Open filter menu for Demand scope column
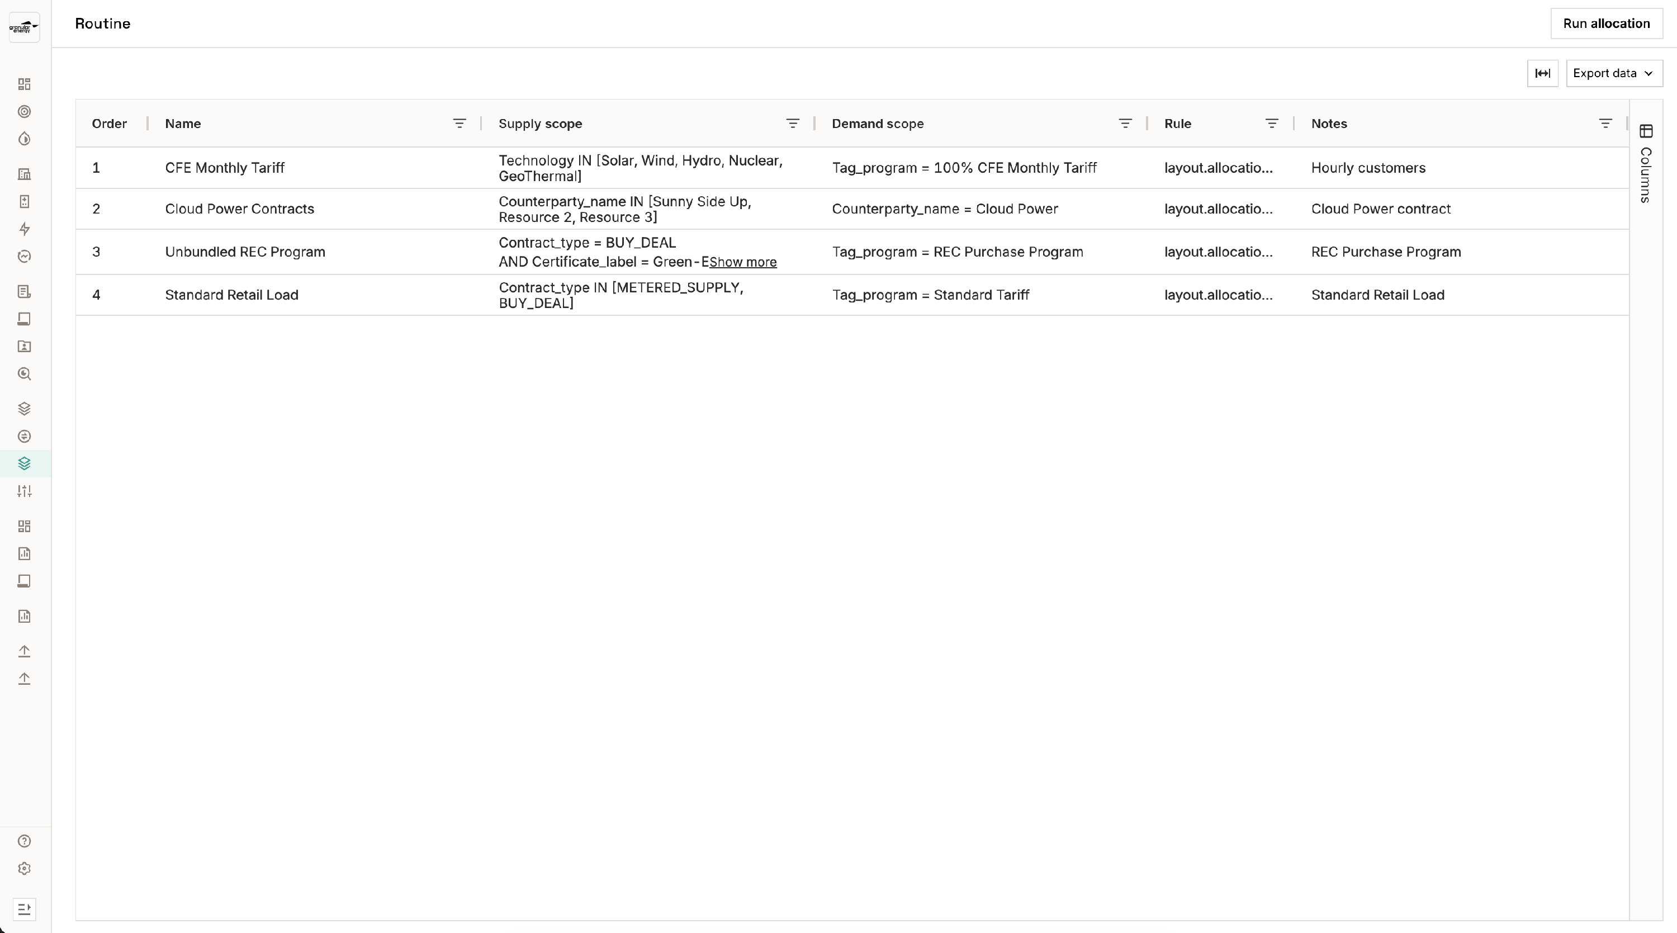The width and height of the screenshot is (1677, 933). click(x=1125, y=124)
